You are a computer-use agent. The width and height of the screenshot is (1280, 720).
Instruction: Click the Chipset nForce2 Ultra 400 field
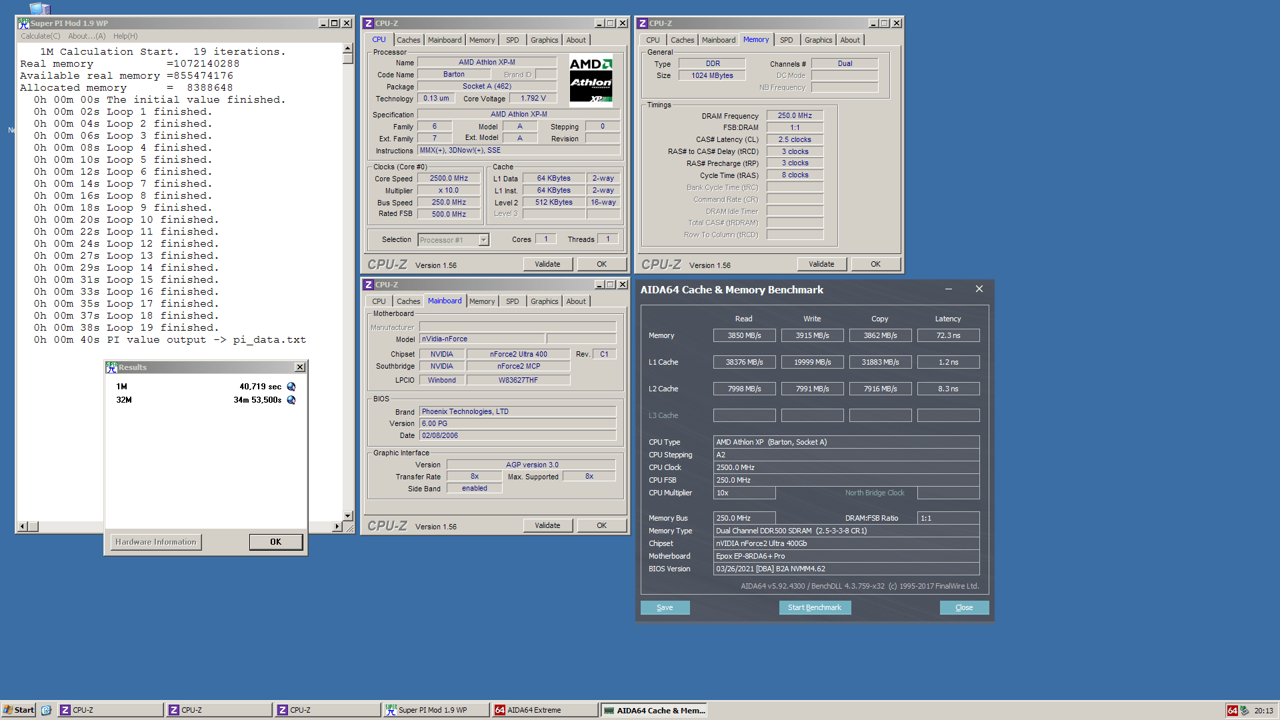point(518,354)
